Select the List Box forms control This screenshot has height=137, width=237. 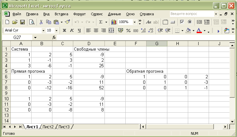[x=199, y=22]
